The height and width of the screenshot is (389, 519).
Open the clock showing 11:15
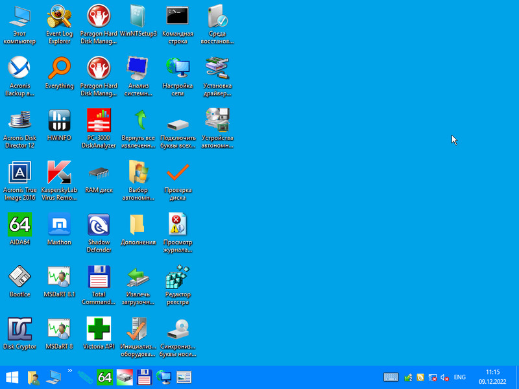pyautogui.click(x=492, y=377)
